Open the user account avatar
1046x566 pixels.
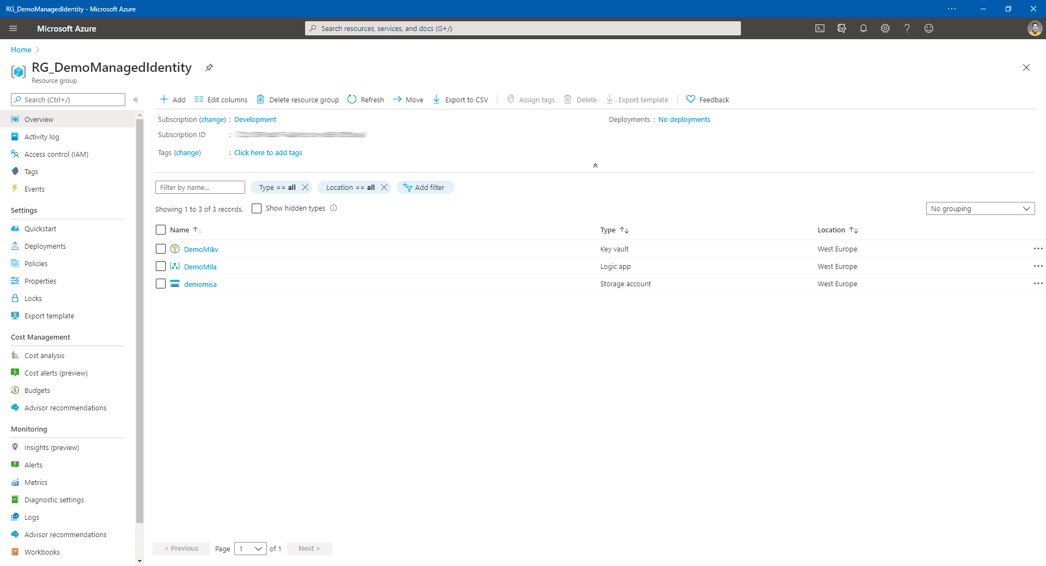(x=1035, y=28)
